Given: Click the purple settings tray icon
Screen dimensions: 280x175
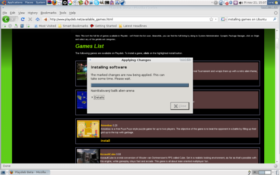Looking at the screenshot, I should pyautogui.click(x=235, y=3).
